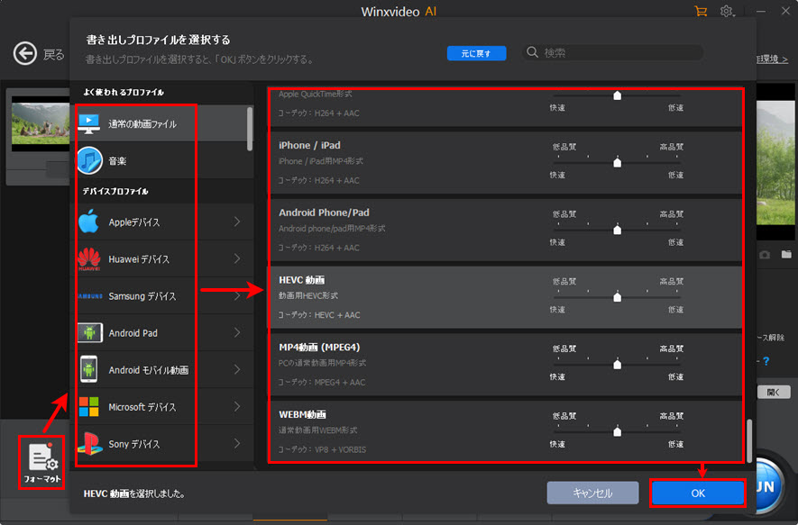Viewport: 798px width, 525px height.
Task: Expand the Android モバイル動画 chevron
Action: 237,369
